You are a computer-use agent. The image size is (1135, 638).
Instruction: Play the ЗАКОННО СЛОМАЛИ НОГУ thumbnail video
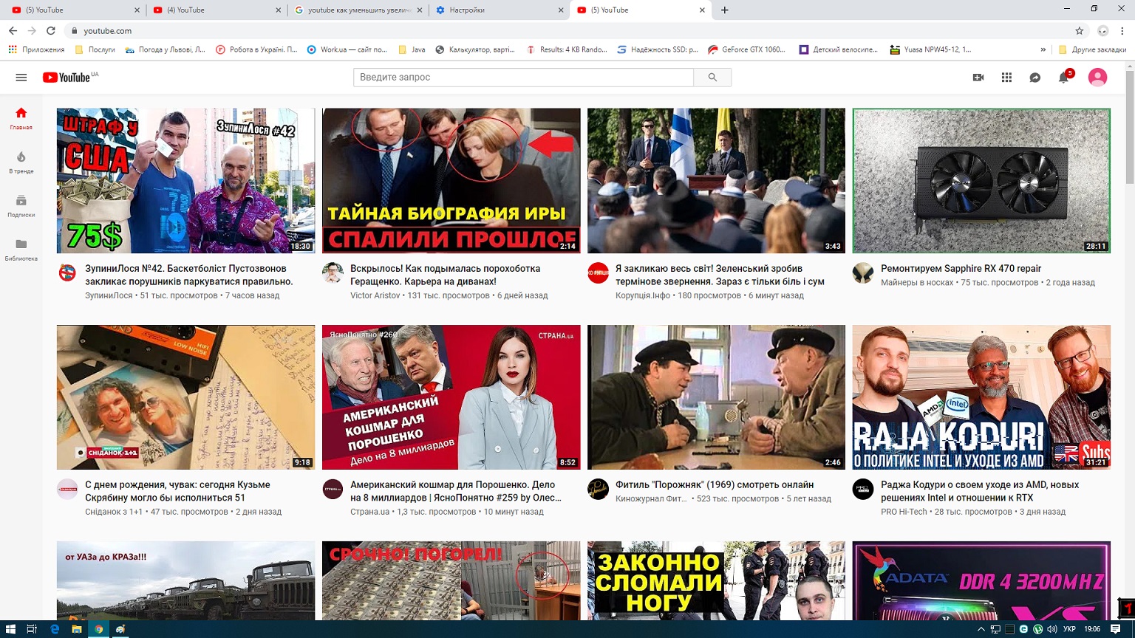coord(716,580)
